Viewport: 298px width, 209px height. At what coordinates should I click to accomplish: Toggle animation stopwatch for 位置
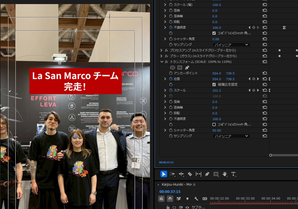171,79
